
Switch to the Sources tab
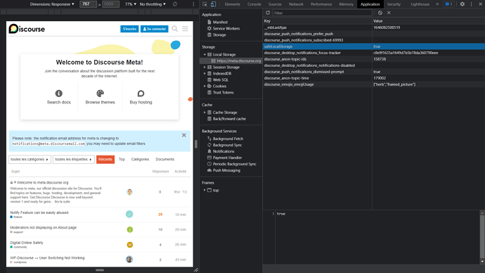pyautogui.click(x=275, y=4)
